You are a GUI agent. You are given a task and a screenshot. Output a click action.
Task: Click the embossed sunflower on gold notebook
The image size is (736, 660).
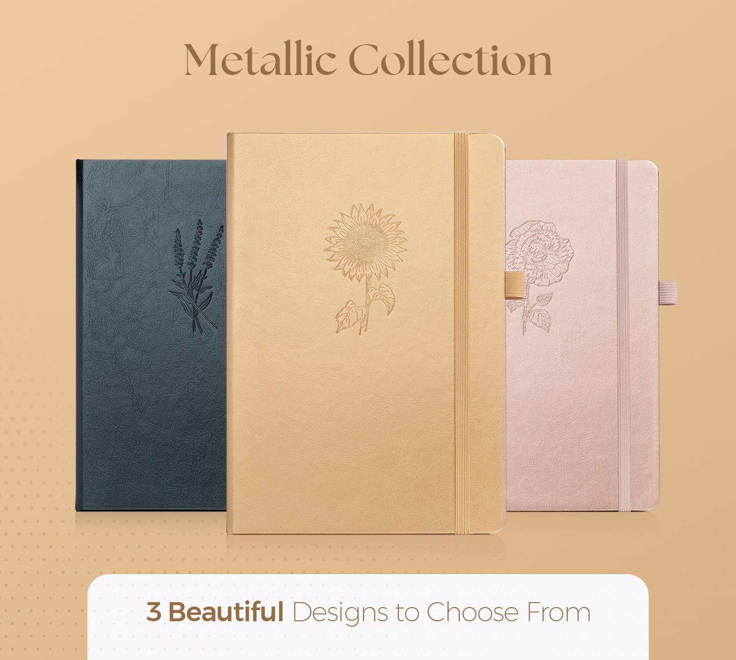(x=366, y=269)
